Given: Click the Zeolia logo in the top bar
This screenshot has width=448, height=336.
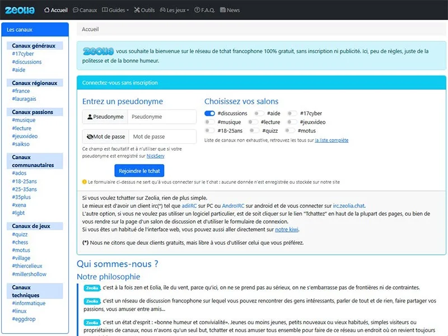Looking at the screenshot, I should click(x=21, y=10).
